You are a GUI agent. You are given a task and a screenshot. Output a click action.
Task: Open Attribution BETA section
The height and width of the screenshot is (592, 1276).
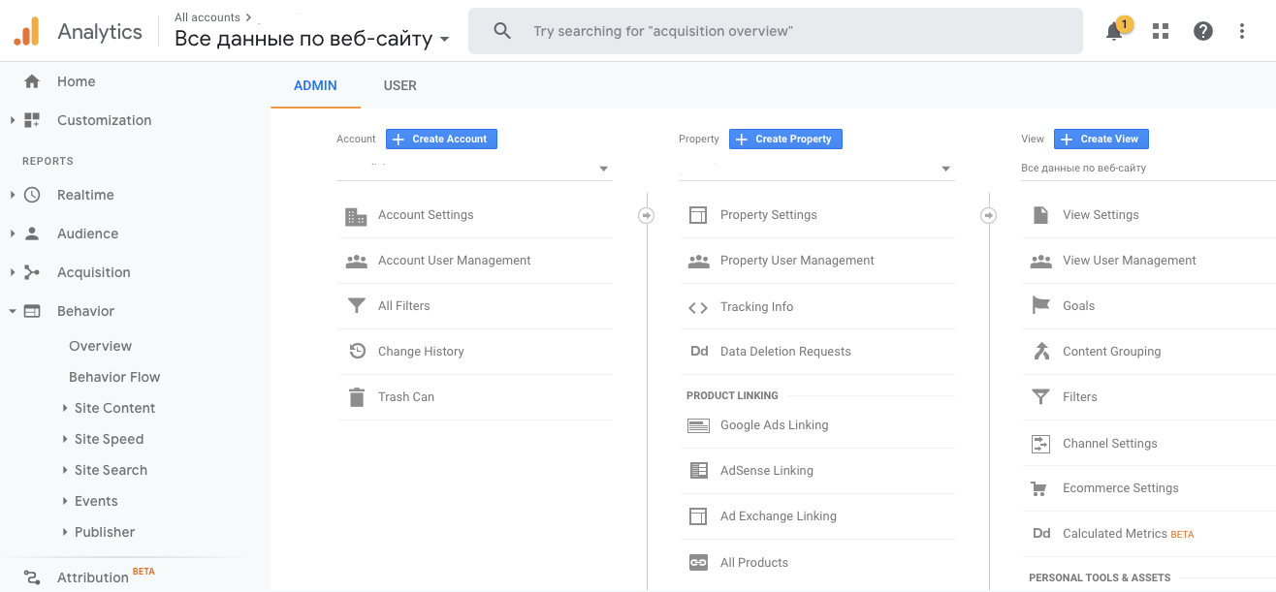click(106, 576)
